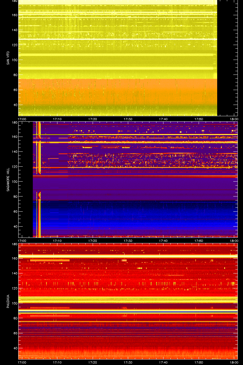Screen dimensions: 243x365
Task: Click the 17:10 time label under Palehua panel
Action: (x=57, y=363)
